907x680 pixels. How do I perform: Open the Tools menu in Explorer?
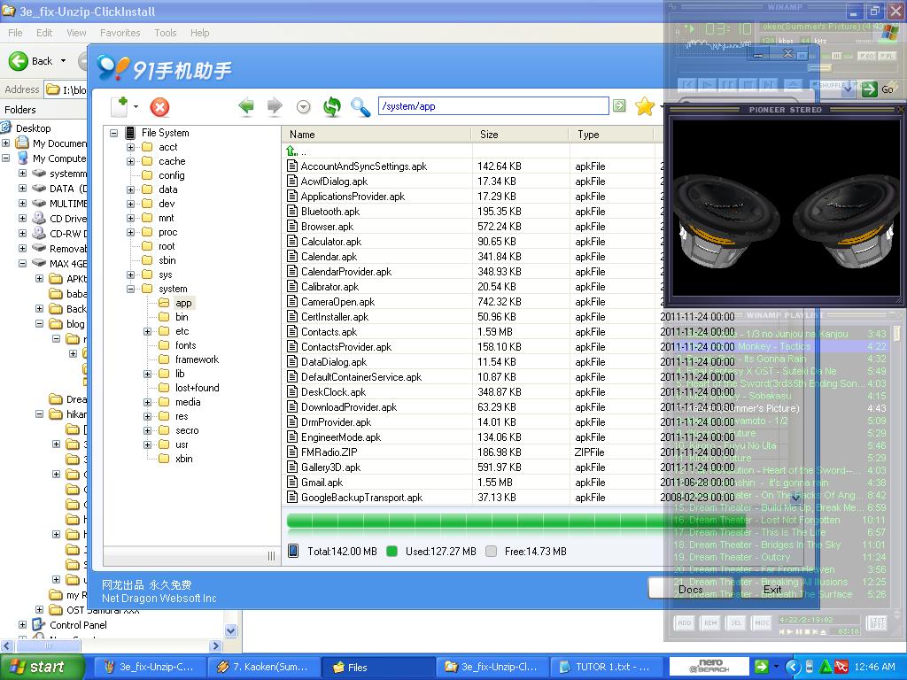[165, 33]
